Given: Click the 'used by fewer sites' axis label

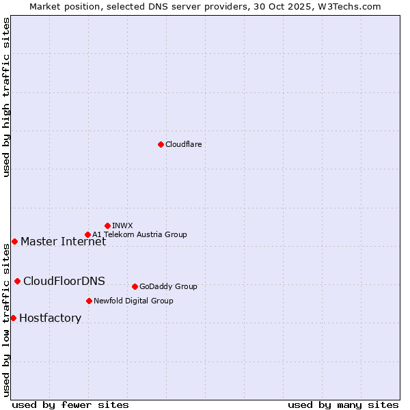Looking at the screenshot, I should [70, 405].
